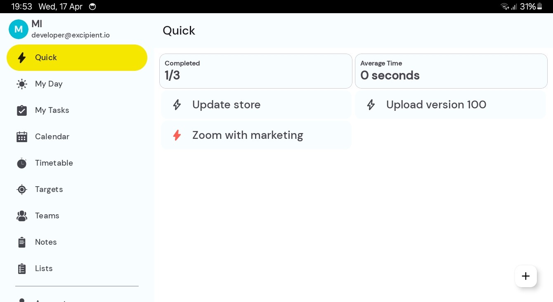Image resolution: width=553 pixels, height=302 pixels.
Task: Open the Completed 1/3 stats card
Action: (x=255, y=71)
